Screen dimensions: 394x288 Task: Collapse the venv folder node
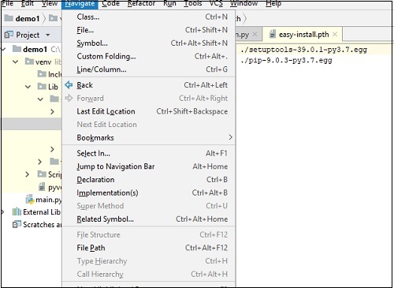click(x=15, y=62)
